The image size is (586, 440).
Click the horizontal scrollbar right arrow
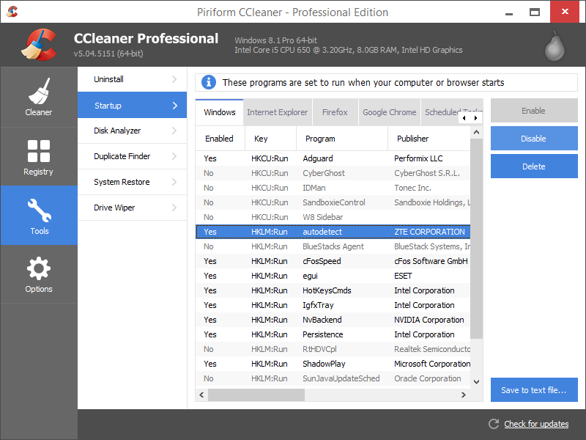point(464,395)
